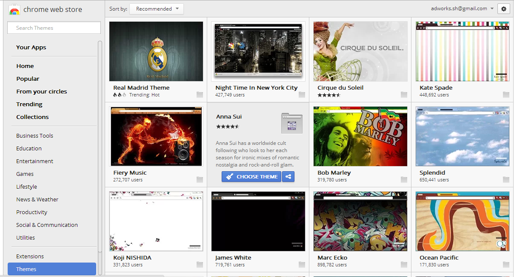Open the Kate Spade striped thumbnail
The width and height of the screenshot is (514, 277).
pos(463,51)
